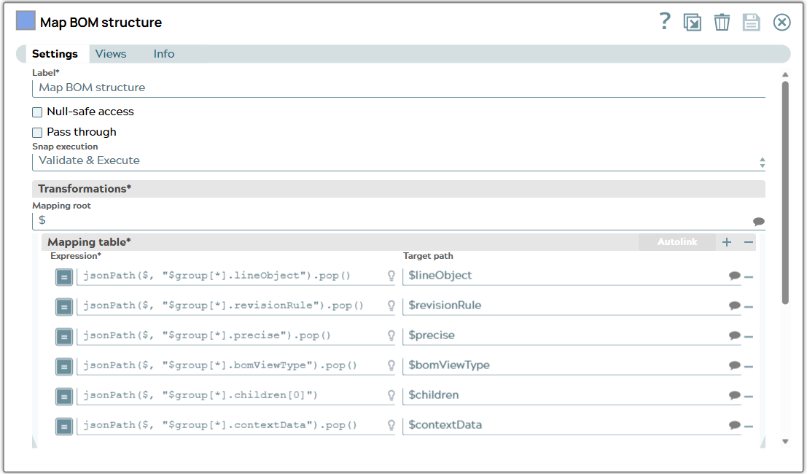Click the scrollbar down arrow
The image size is (807, 474).
pyautogui.click(x=785, y=442)
